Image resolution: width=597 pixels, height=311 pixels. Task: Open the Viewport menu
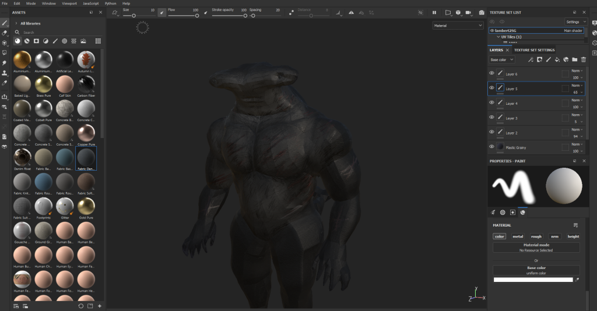pyautogui.click(x=69, y=3)
